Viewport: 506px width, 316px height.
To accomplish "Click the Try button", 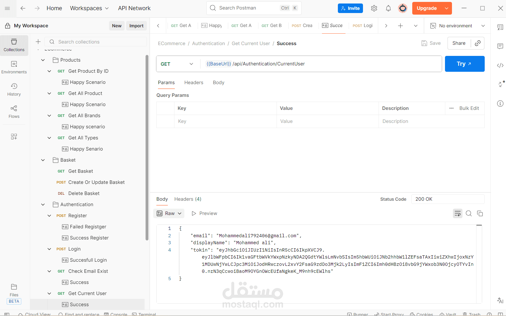I will point(465,64).
